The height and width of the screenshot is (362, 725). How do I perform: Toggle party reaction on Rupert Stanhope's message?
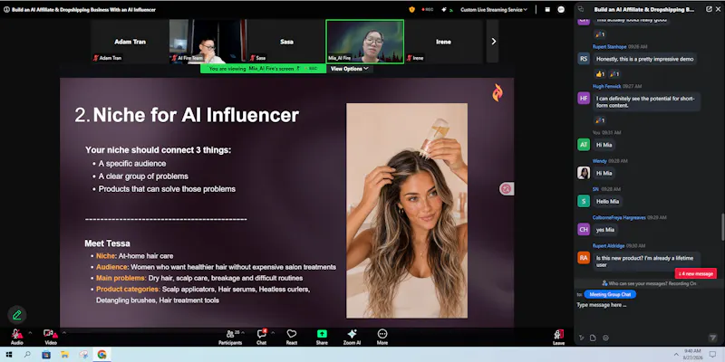click(x=614, y=74)
